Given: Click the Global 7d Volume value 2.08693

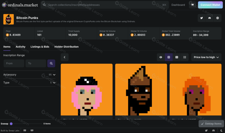Looking at the screenshot, I should tap(140, 35).
